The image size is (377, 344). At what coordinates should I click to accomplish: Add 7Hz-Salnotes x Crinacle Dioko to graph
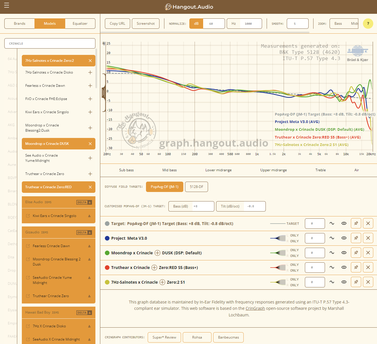tap(90, 72)
